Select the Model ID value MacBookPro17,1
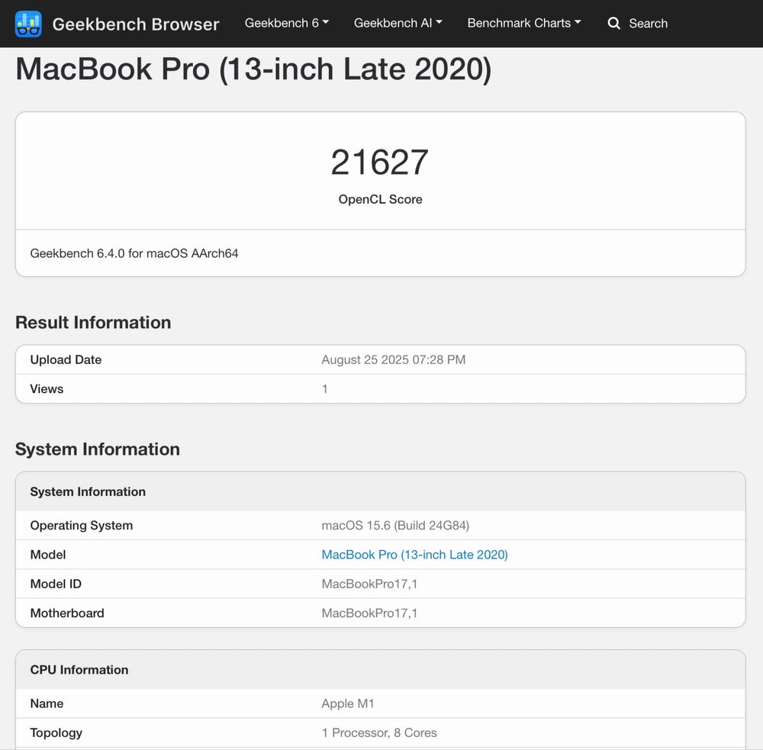This screenshot has height=750, width=763. click(369, 584)
